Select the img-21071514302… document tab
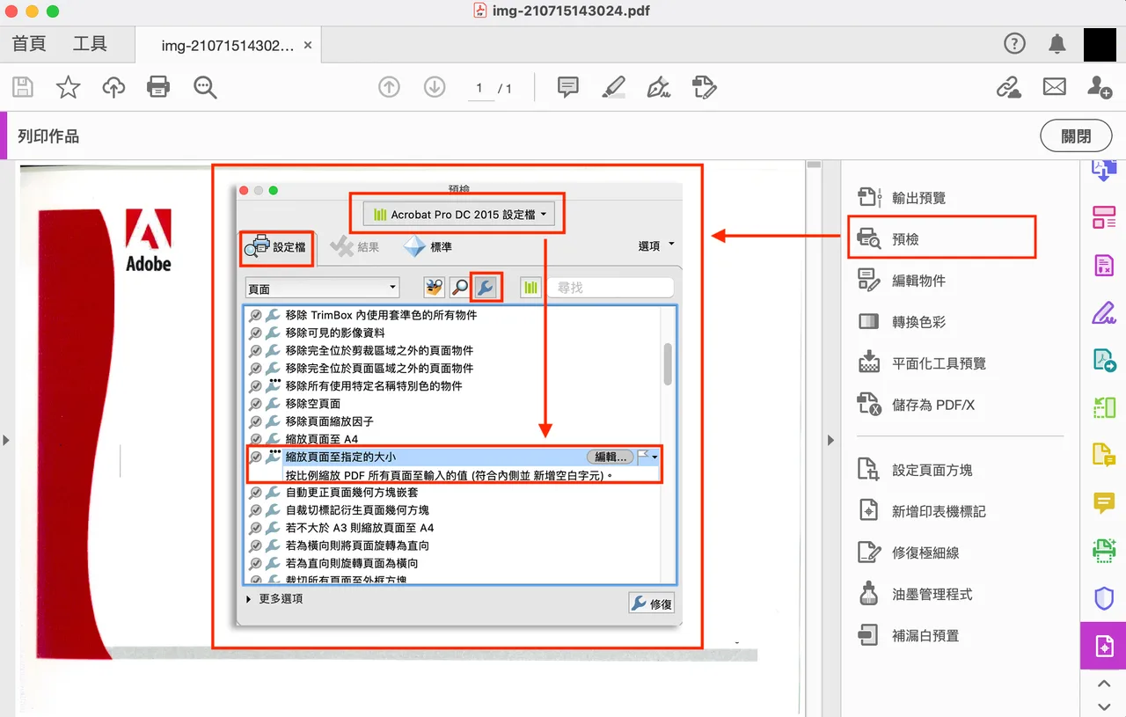 [x=228, y=46]
